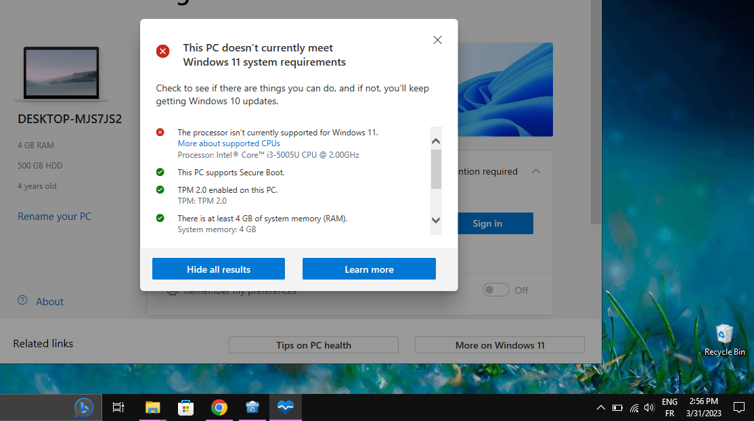Toggle the Remember my preferences switch
The width and height of the screenshot is (754, 421).
pyautogui.click(x=495, y=290)
